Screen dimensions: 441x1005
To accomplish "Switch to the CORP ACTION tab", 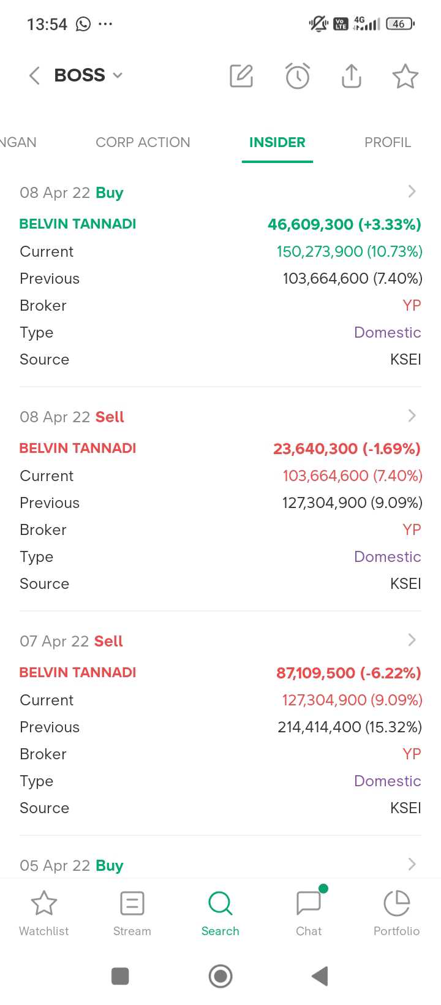I will tap(143, 142).
